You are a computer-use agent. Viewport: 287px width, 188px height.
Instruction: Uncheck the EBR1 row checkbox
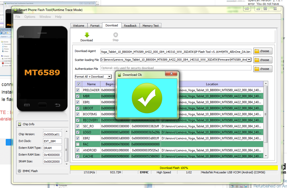pyautogui.click(x=78, y=102)
